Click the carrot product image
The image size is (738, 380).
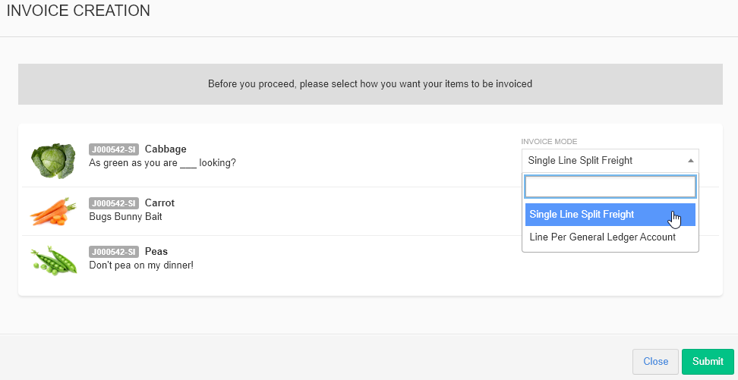[x=53, y=211]
